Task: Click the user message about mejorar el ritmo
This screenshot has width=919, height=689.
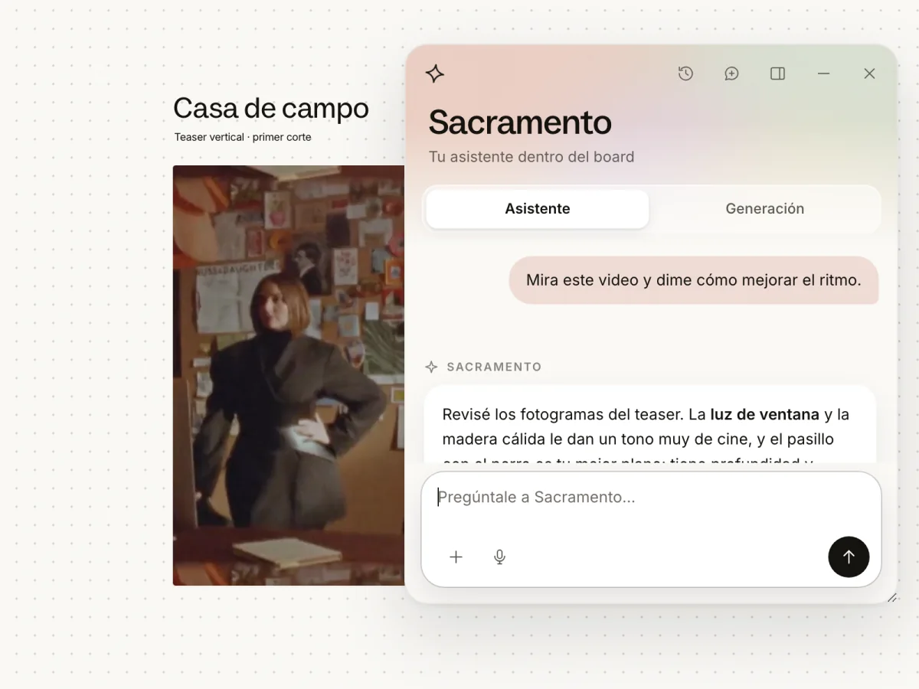Action: (x=694, y=280)
